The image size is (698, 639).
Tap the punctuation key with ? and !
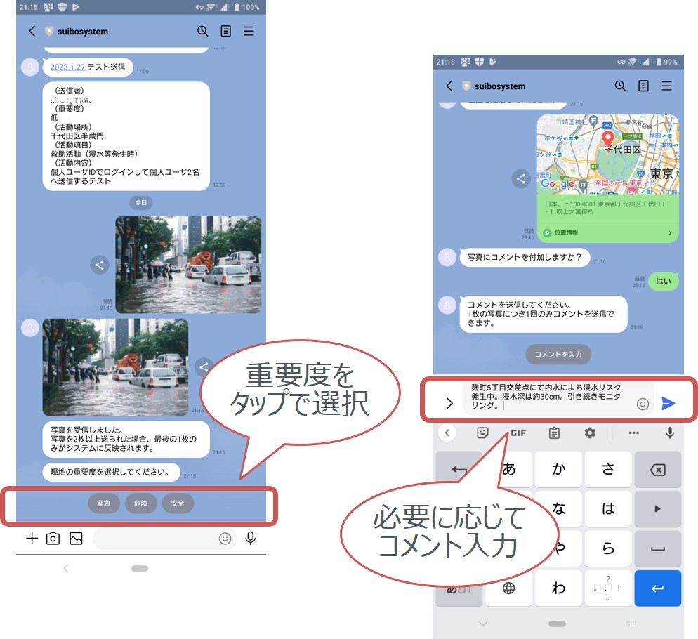[x=608, y=588]
